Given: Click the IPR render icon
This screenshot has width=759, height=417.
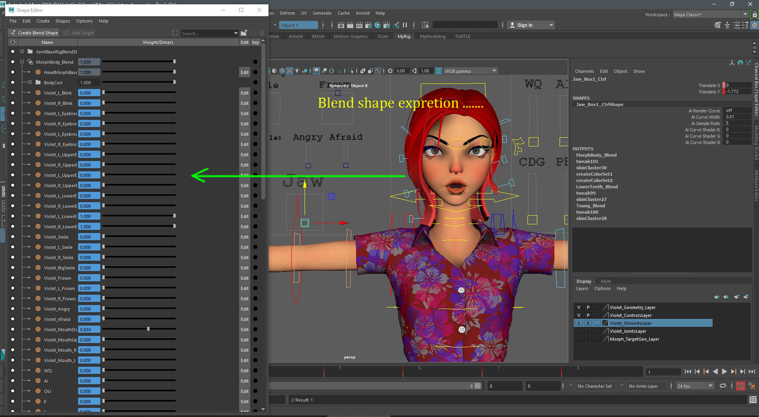Looking at the screenshot, I should click(x=359, y=25).
